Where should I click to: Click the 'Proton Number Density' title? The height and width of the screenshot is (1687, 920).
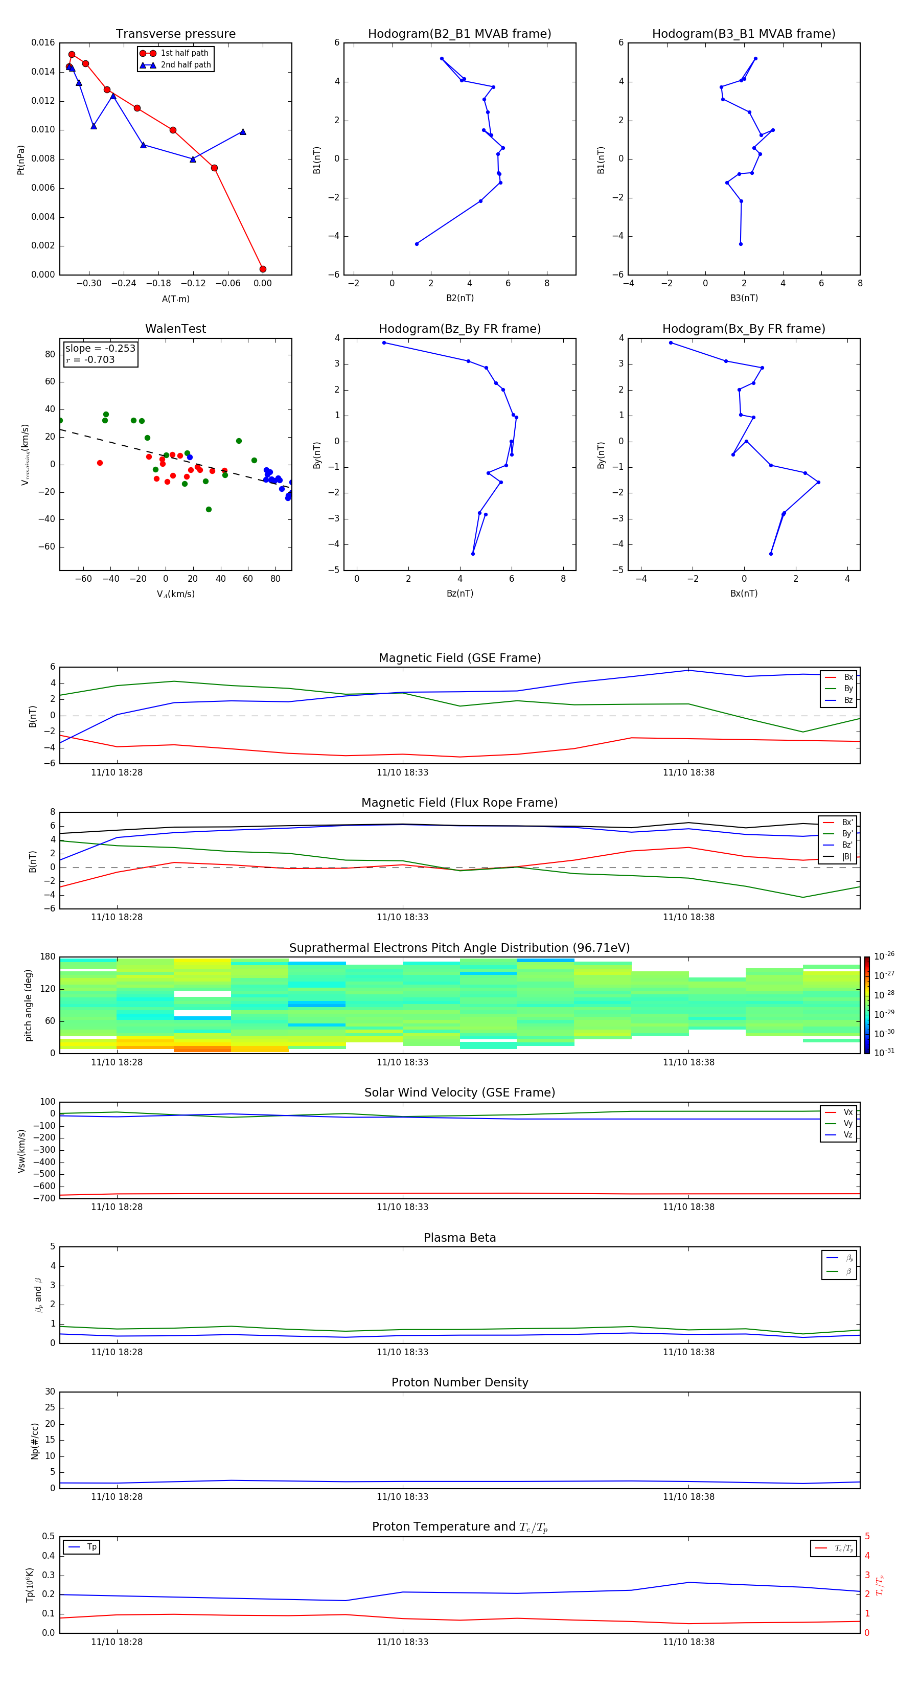tap(459, 1383)
